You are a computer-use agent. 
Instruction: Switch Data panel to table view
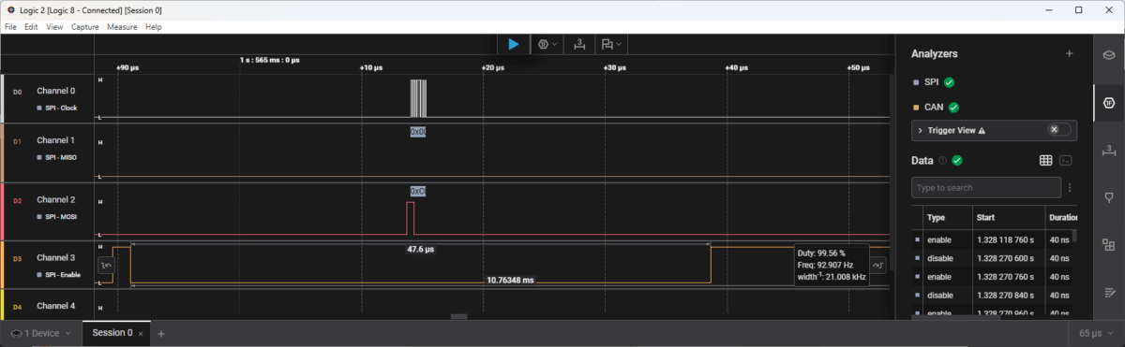click(x=1046, y=160)
